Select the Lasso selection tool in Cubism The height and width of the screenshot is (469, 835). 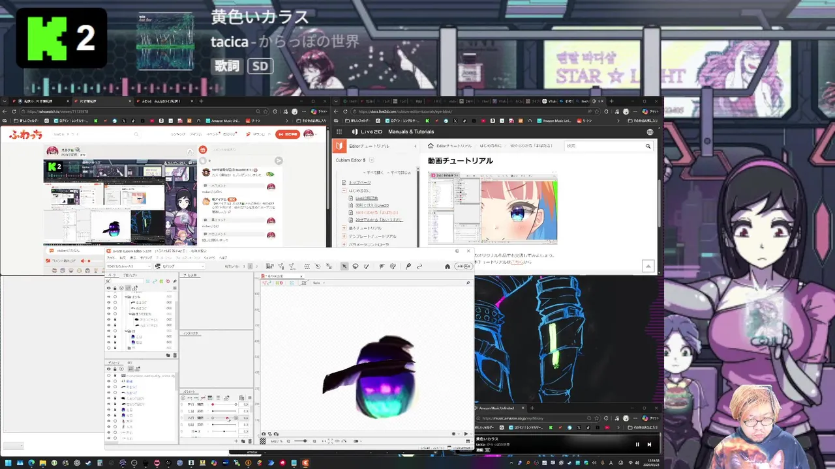click(x=355, y=266)
